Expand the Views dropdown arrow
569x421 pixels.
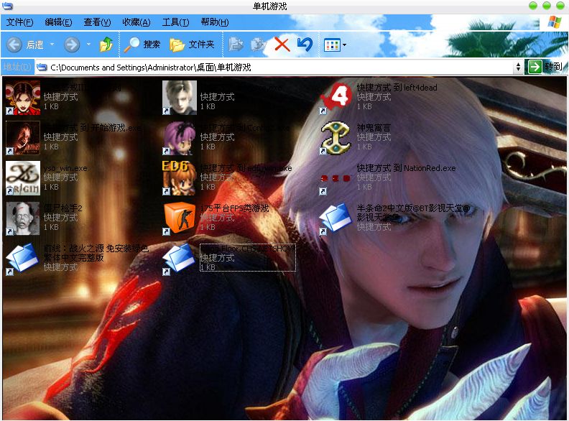pyautogui.click(x=344, y=45)
